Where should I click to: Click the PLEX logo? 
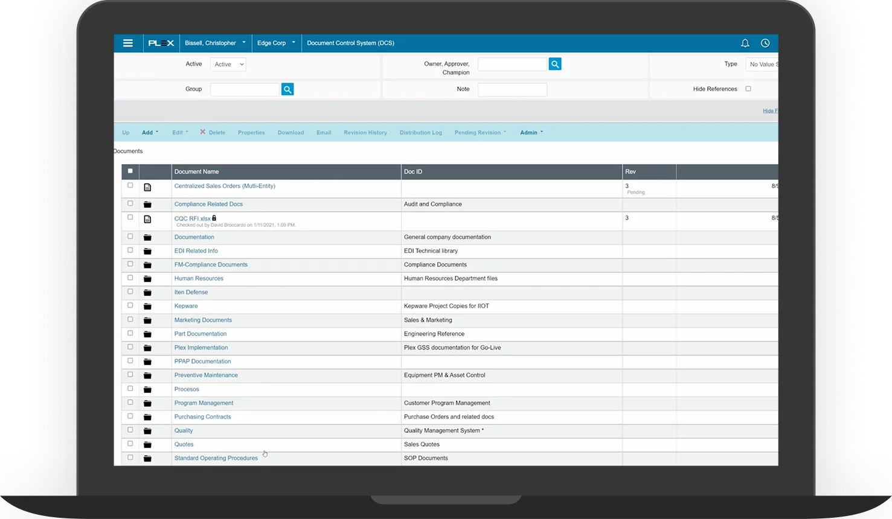pyautogui.click(x=161, y=43)
